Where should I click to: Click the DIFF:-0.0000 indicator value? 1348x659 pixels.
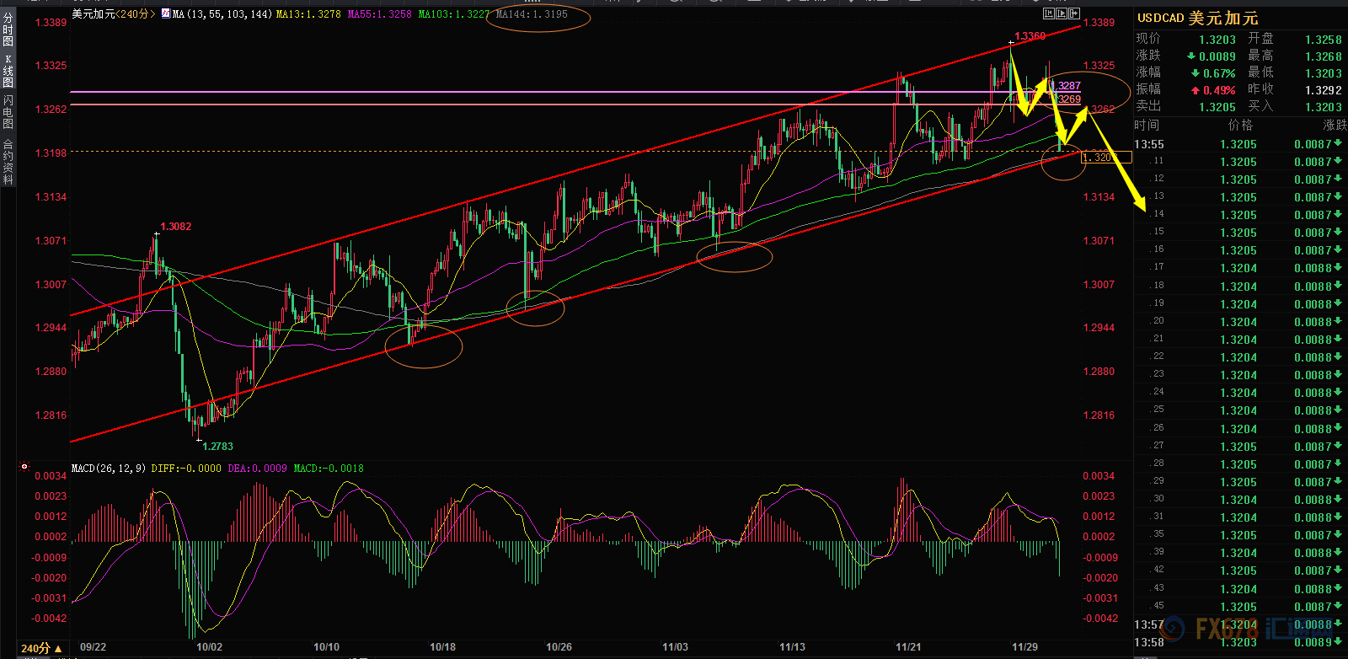[x=186, y=468]
